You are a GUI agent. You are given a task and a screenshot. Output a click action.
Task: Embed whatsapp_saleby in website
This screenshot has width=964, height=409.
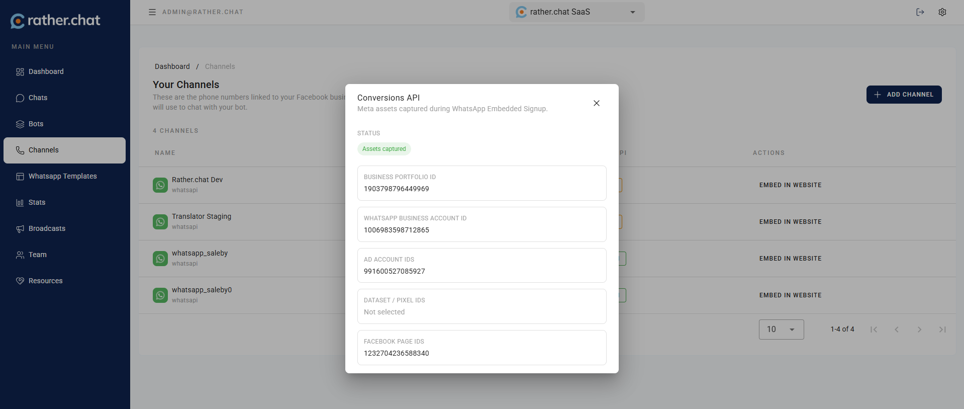[x=790, y=259]
